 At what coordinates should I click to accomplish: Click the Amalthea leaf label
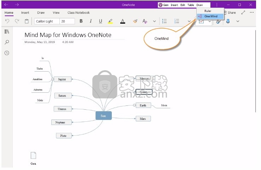pyautogui.click(x=37, y=79)
